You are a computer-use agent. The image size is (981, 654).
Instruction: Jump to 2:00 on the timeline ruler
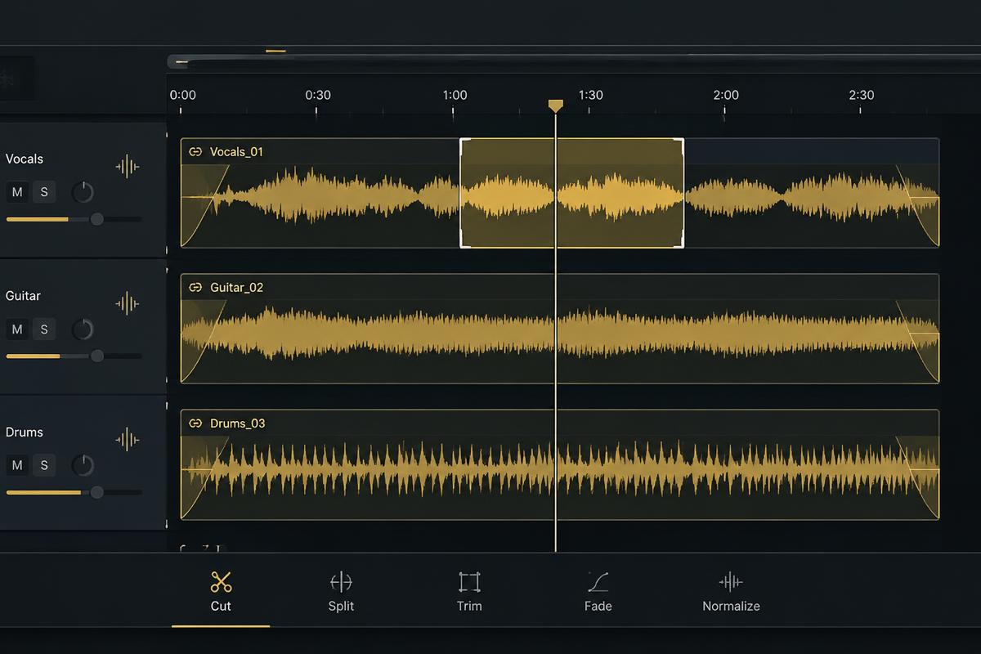[x=726, y=95]
